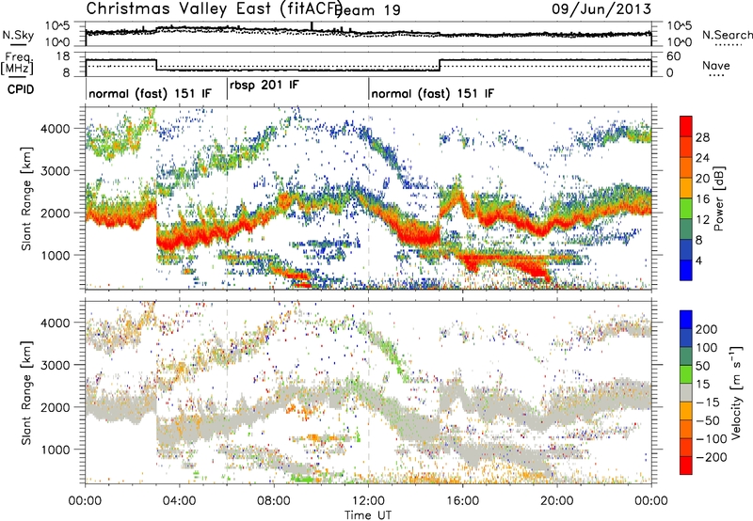Click the frequency step-down at 03:00 UT
The height and width of the screenshot is (521, 753).
[x=156, y=65]
